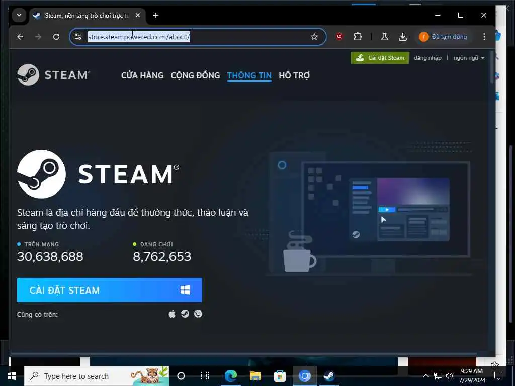The height and width of the screenshot is (386, 515).
Task: Open the notification center icon
Action: (498, 376)
